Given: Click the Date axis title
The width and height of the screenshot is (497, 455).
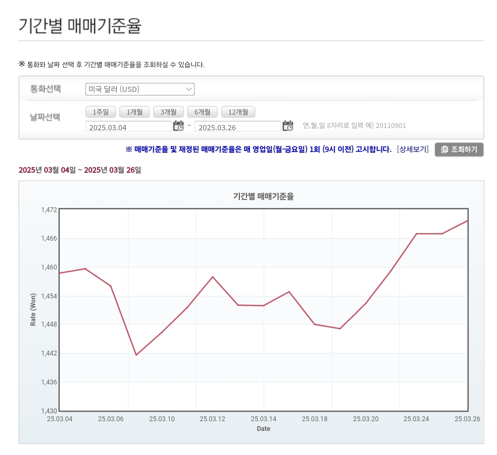Looking at the screenshot, I should pos(264,429).
